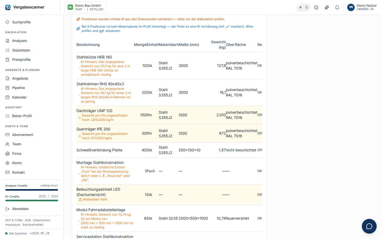Click the DN user avatar
The width and height of the screenshot is (382, 239).
click(x=351, y=7)
